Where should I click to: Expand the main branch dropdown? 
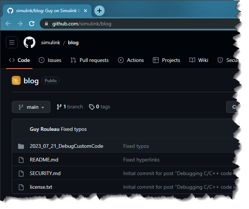click(31, 107)
